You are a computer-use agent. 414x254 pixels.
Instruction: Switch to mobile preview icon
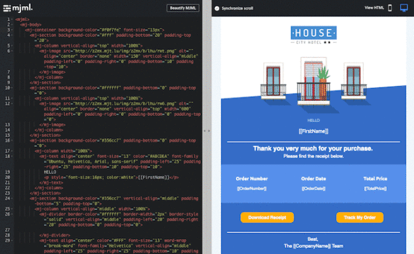[390, 8]
